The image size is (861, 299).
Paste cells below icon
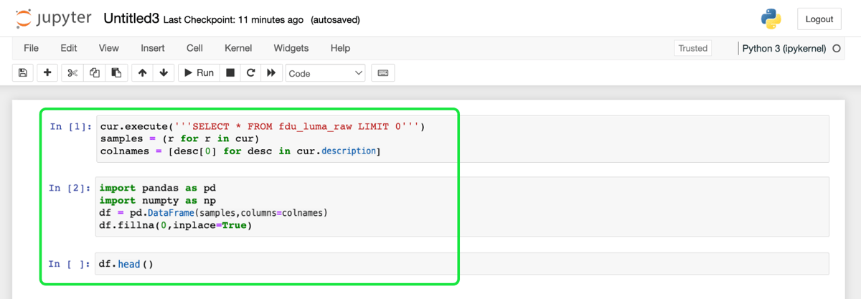coord(116,72)
